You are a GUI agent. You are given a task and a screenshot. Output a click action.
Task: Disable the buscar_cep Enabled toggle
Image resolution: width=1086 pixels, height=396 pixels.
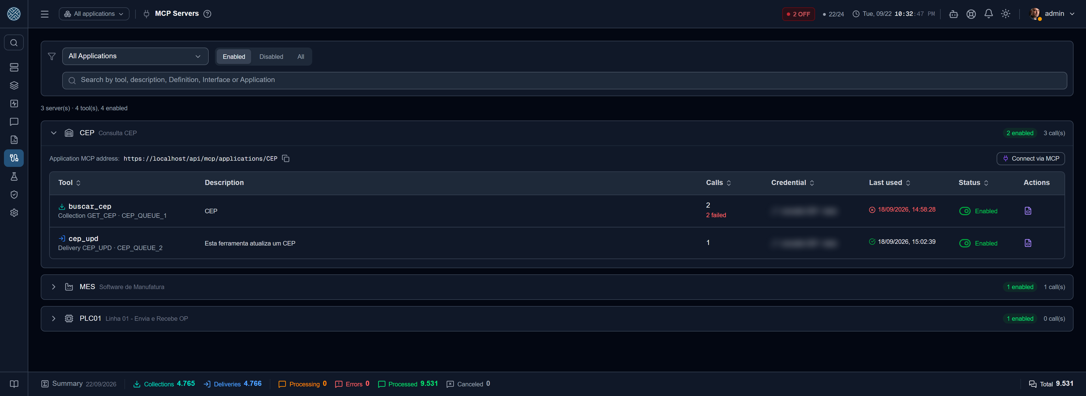point(965,211)
